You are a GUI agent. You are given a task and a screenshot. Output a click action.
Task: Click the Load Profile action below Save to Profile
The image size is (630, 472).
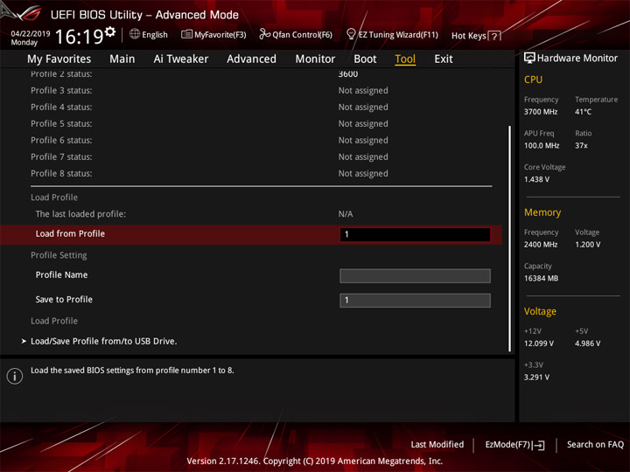pyautogui.click(x=54, y=321)
